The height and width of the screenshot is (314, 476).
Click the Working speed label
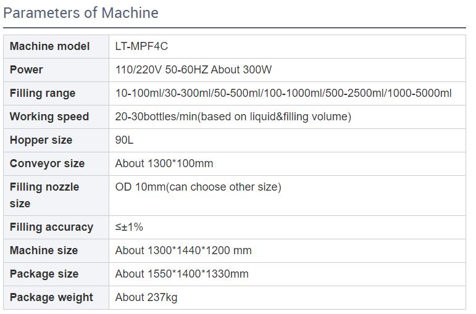point(49,117)
